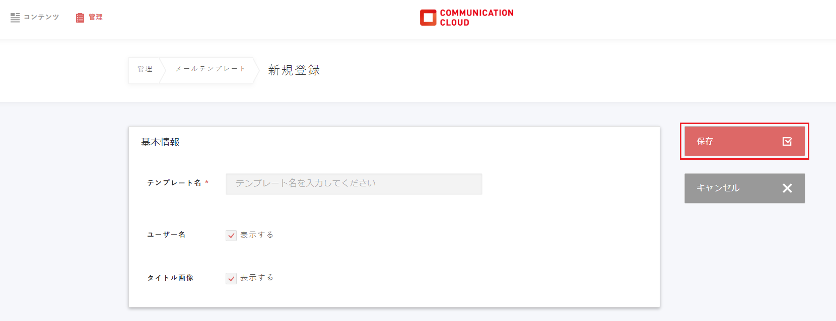Click the checkmark icon on 保存 button
This screenshot has width=836, height=321.
787,142
